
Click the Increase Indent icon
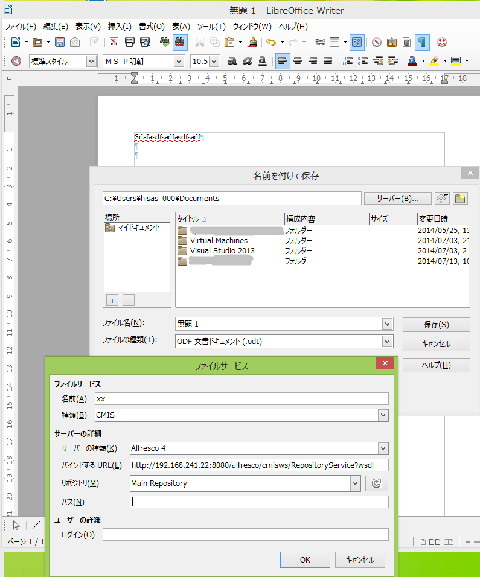click(393, 61)
